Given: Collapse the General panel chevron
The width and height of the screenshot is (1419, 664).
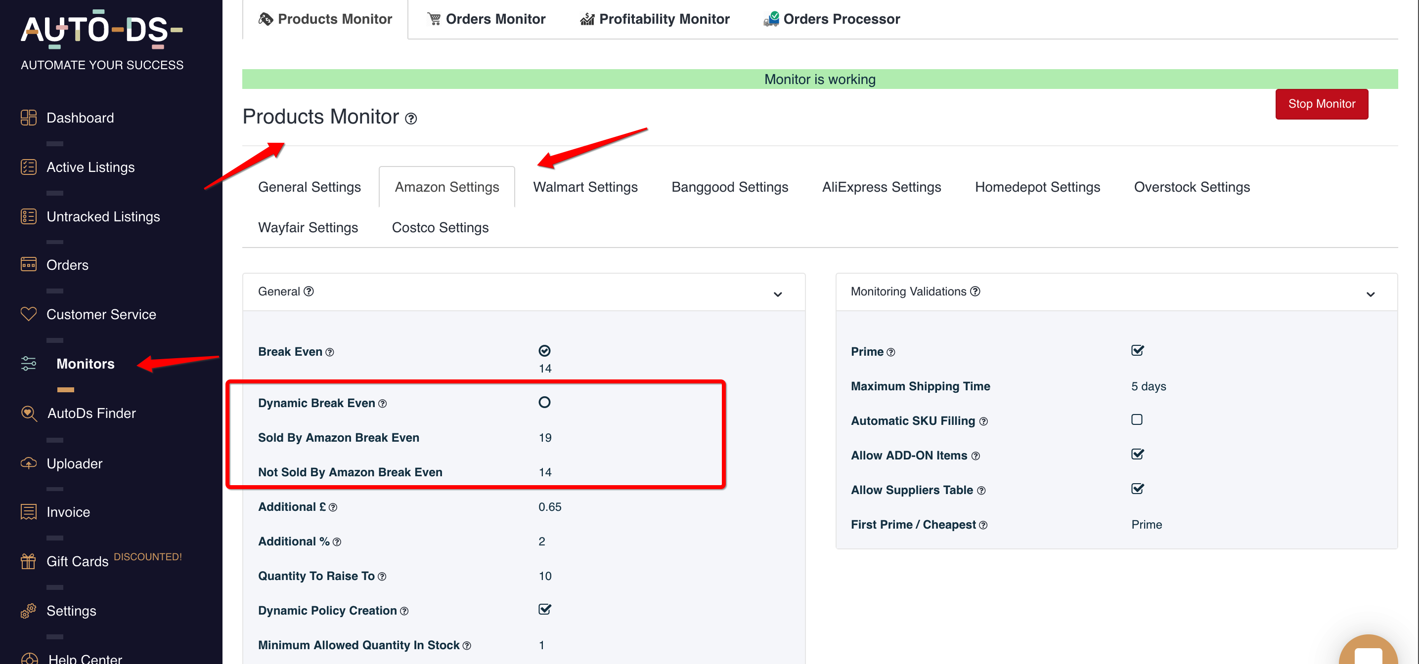Looking at the screenshot, I should [777, 294].
